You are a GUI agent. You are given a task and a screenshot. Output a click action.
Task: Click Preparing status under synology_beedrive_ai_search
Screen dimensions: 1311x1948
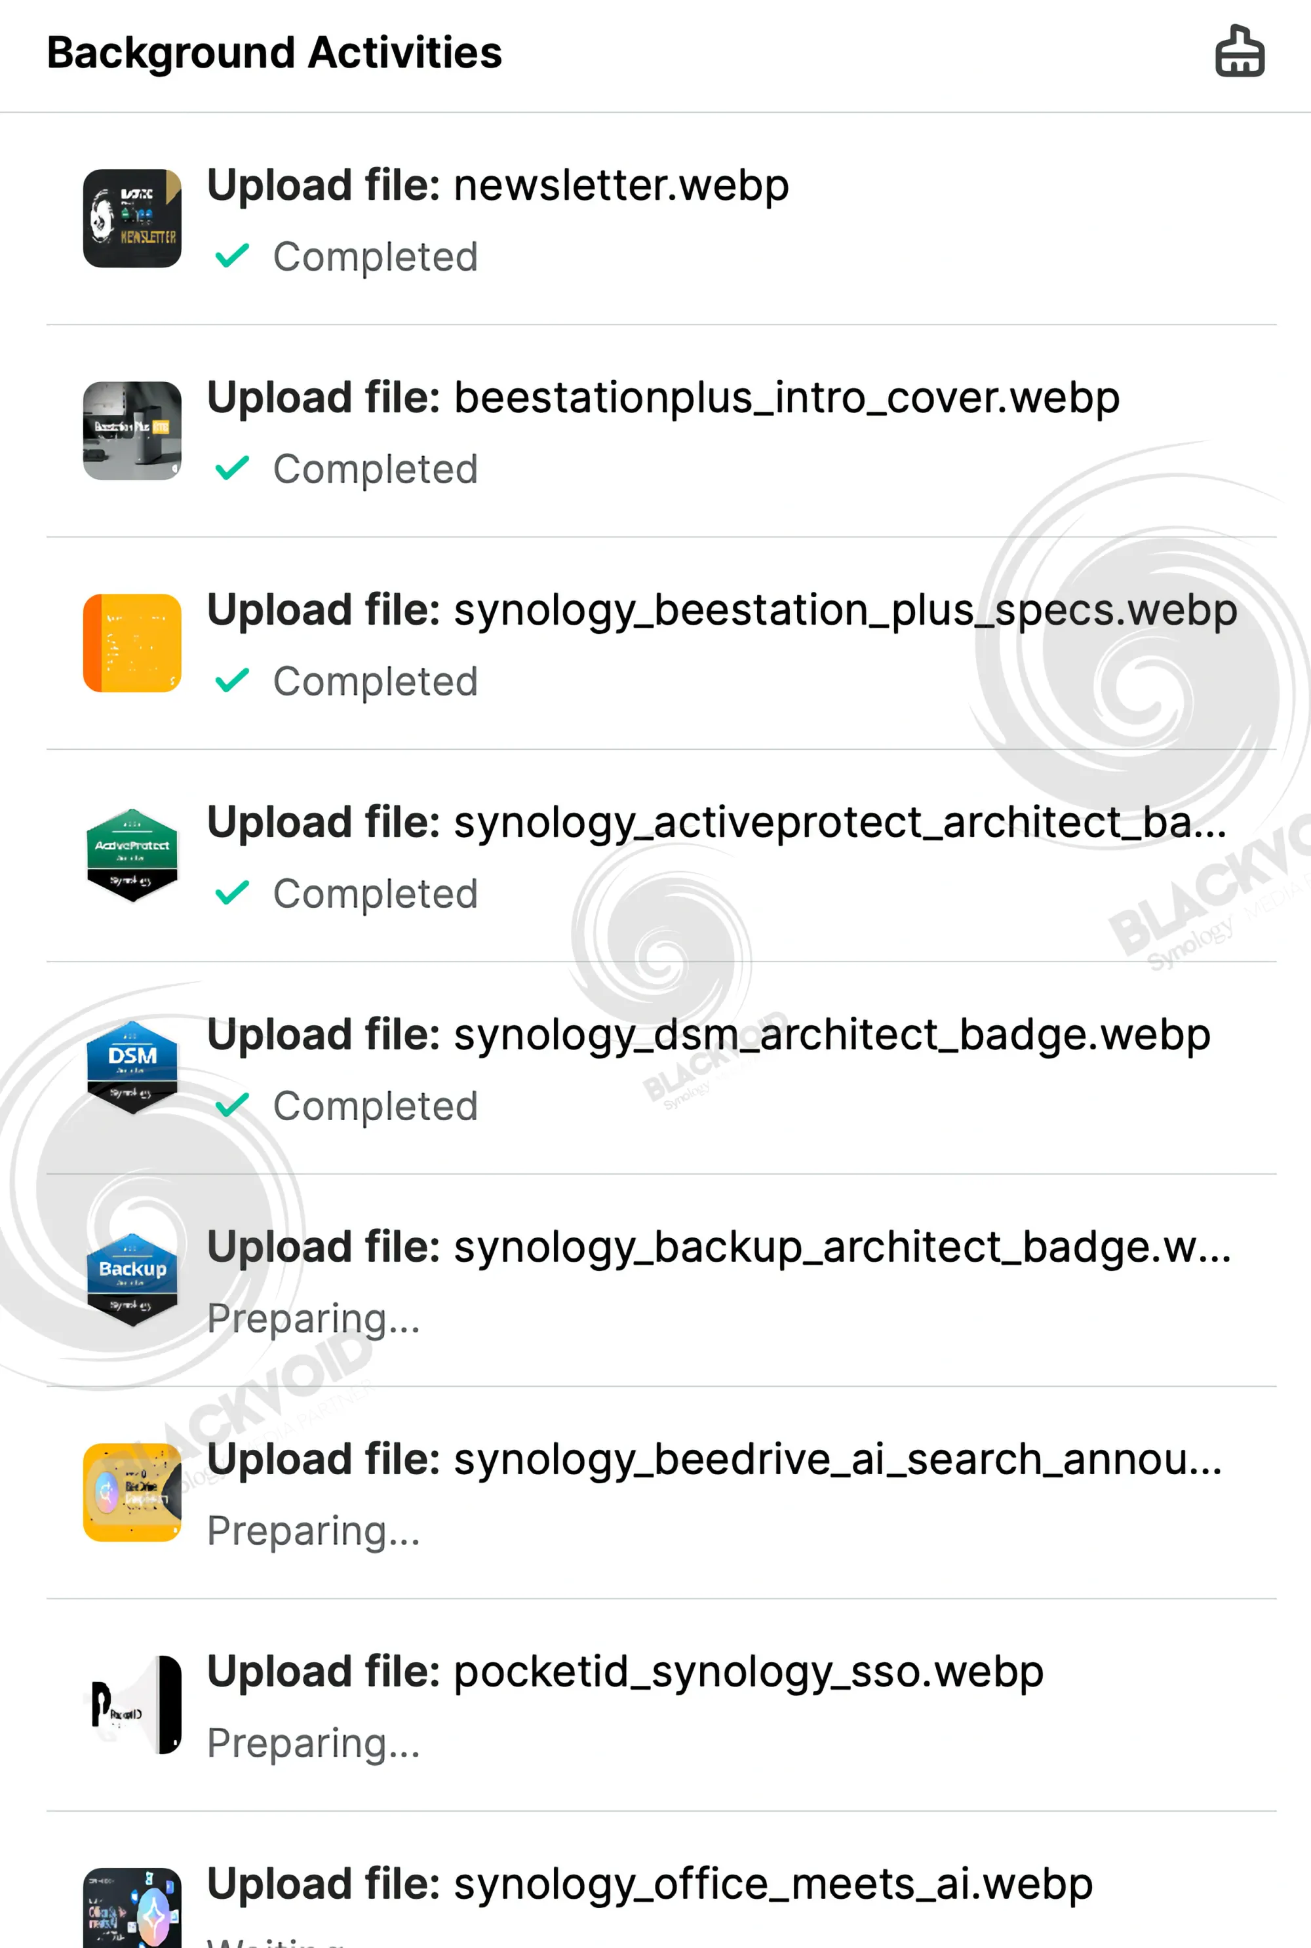point(313,1531)
